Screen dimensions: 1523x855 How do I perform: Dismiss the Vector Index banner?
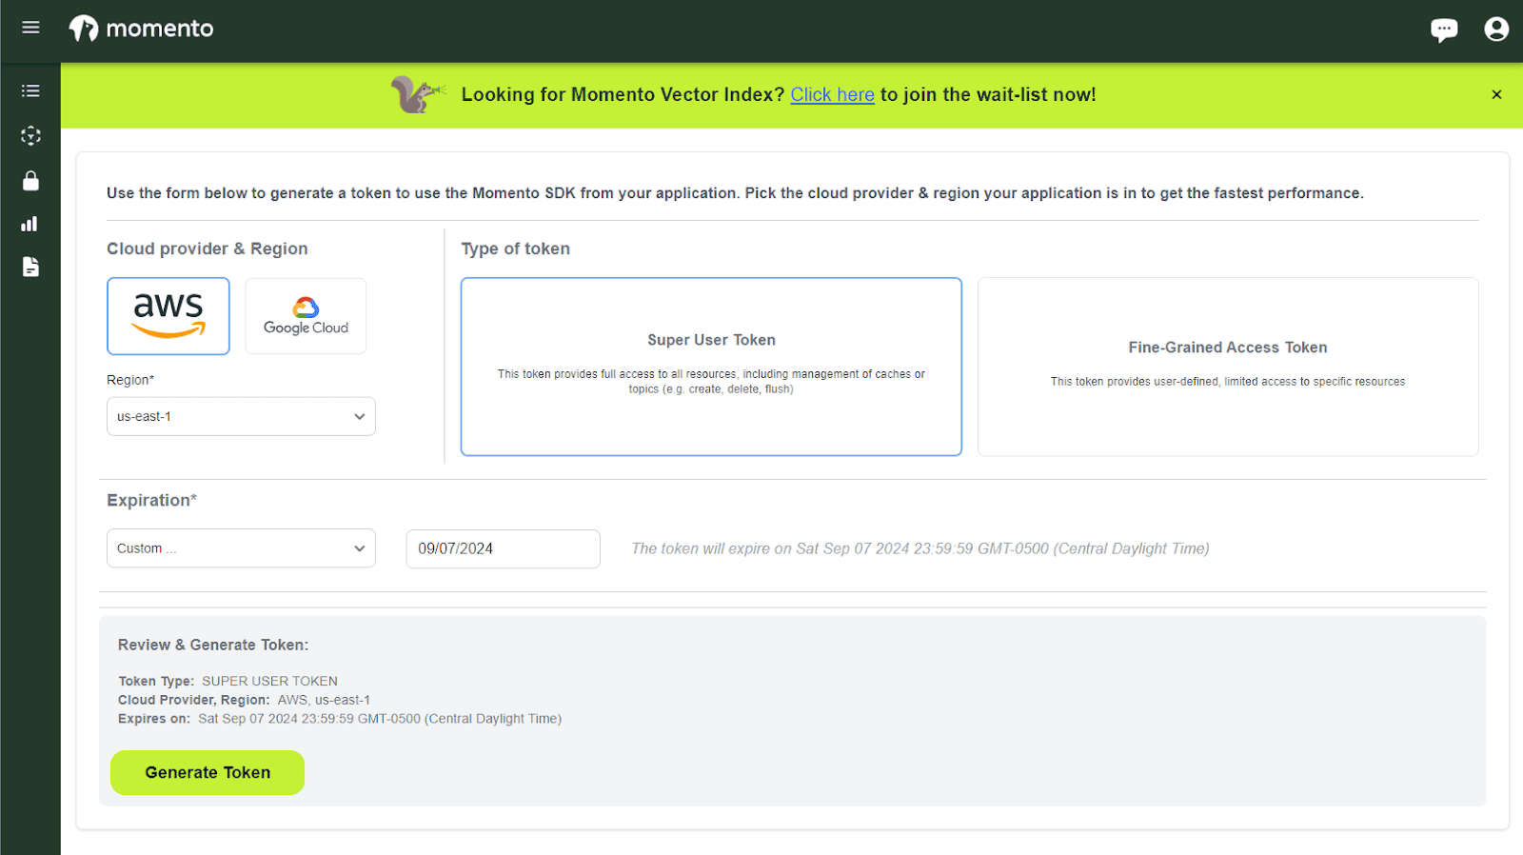pos(1496,94)
